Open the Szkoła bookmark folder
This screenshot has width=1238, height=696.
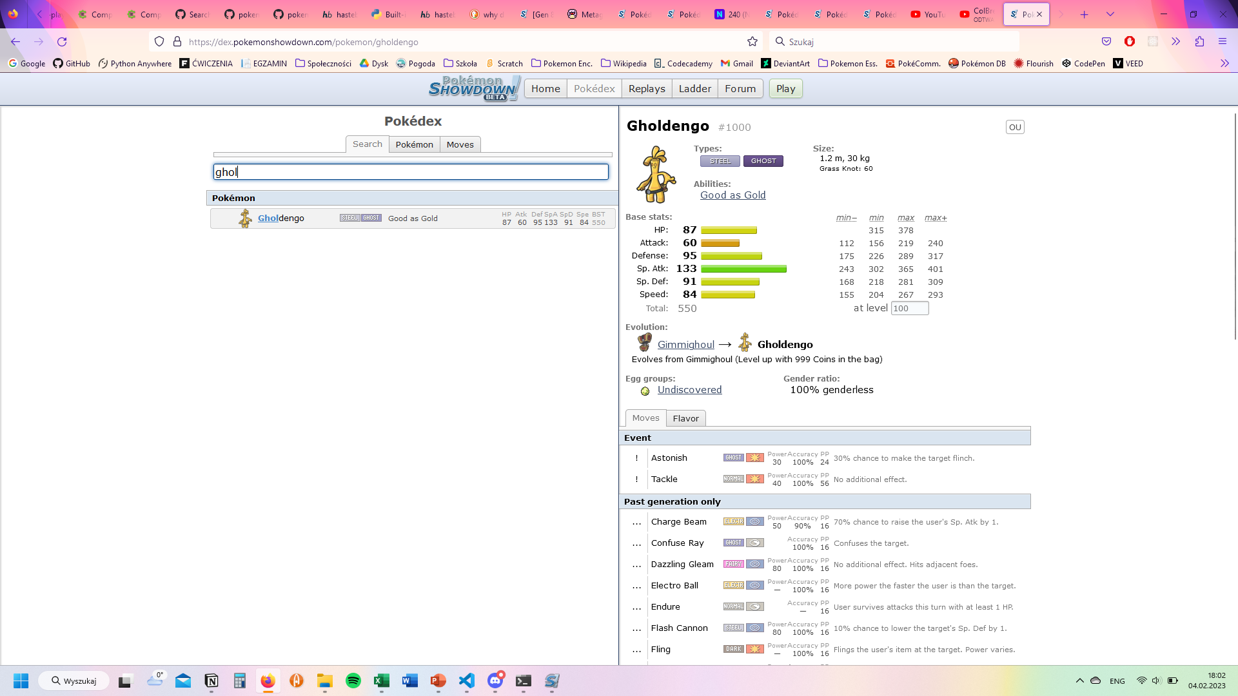460,63
